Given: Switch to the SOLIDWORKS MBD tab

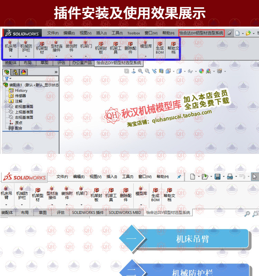Looking at the screenshot, I should pyautogui.click(x=125, y=213).
